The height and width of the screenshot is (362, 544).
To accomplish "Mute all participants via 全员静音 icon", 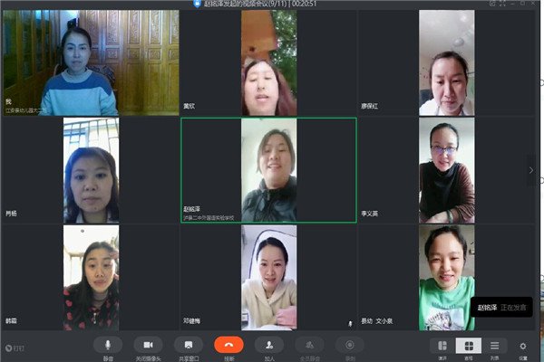I will tap(309, 345).
